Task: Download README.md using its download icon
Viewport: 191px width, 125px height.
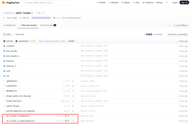Action: tap(73, 91)
